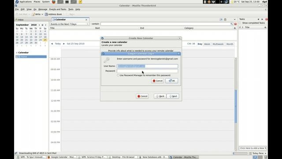Image resolution: width=282 pixels, height=159 pixels.
Task: Open the Write button dropdown arrow
Action: 42,14
